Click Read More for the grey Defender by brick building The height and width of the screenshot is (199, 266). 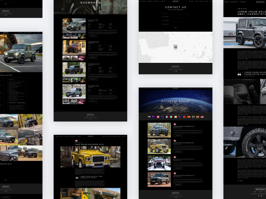(178, 185)
